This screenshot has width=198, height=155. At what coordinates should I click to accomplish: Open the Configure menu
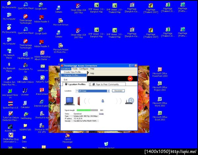click(84, 69)
